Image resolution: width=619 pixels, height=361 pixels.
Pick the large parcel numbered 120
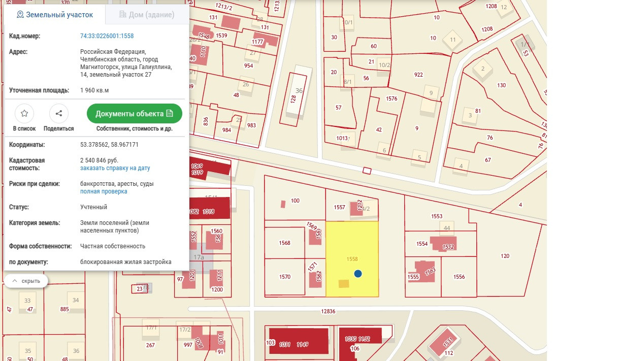tap(505, 256)
